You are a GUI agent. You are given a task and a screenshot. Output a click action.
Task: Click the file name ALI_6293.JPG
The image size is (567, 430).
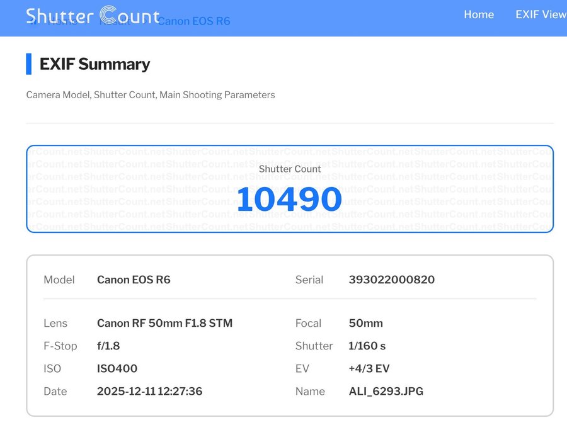click(386, 391)
